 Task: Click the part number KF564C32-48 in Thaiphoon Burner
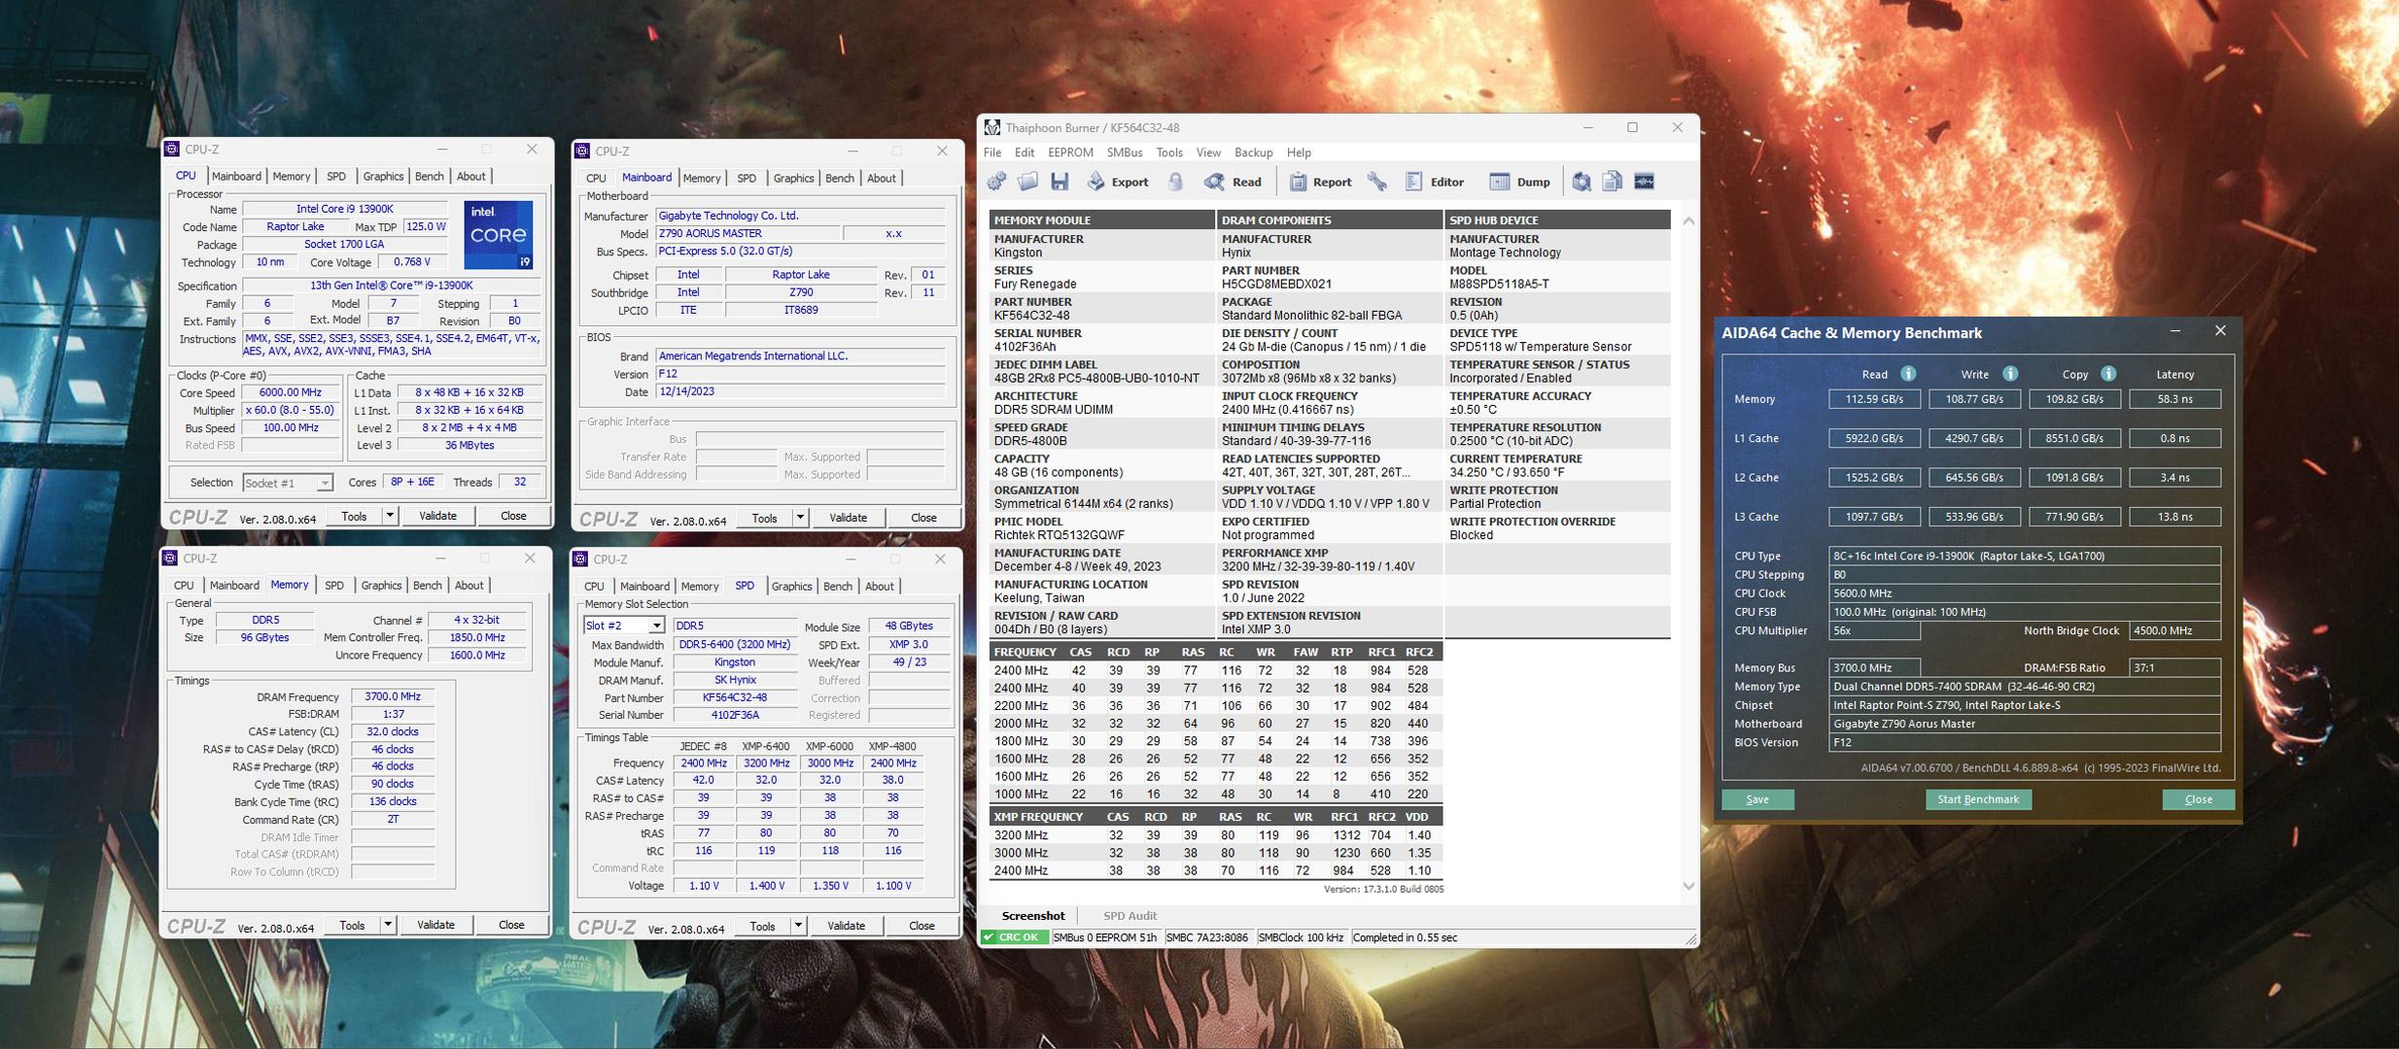tap(1031, 316)
